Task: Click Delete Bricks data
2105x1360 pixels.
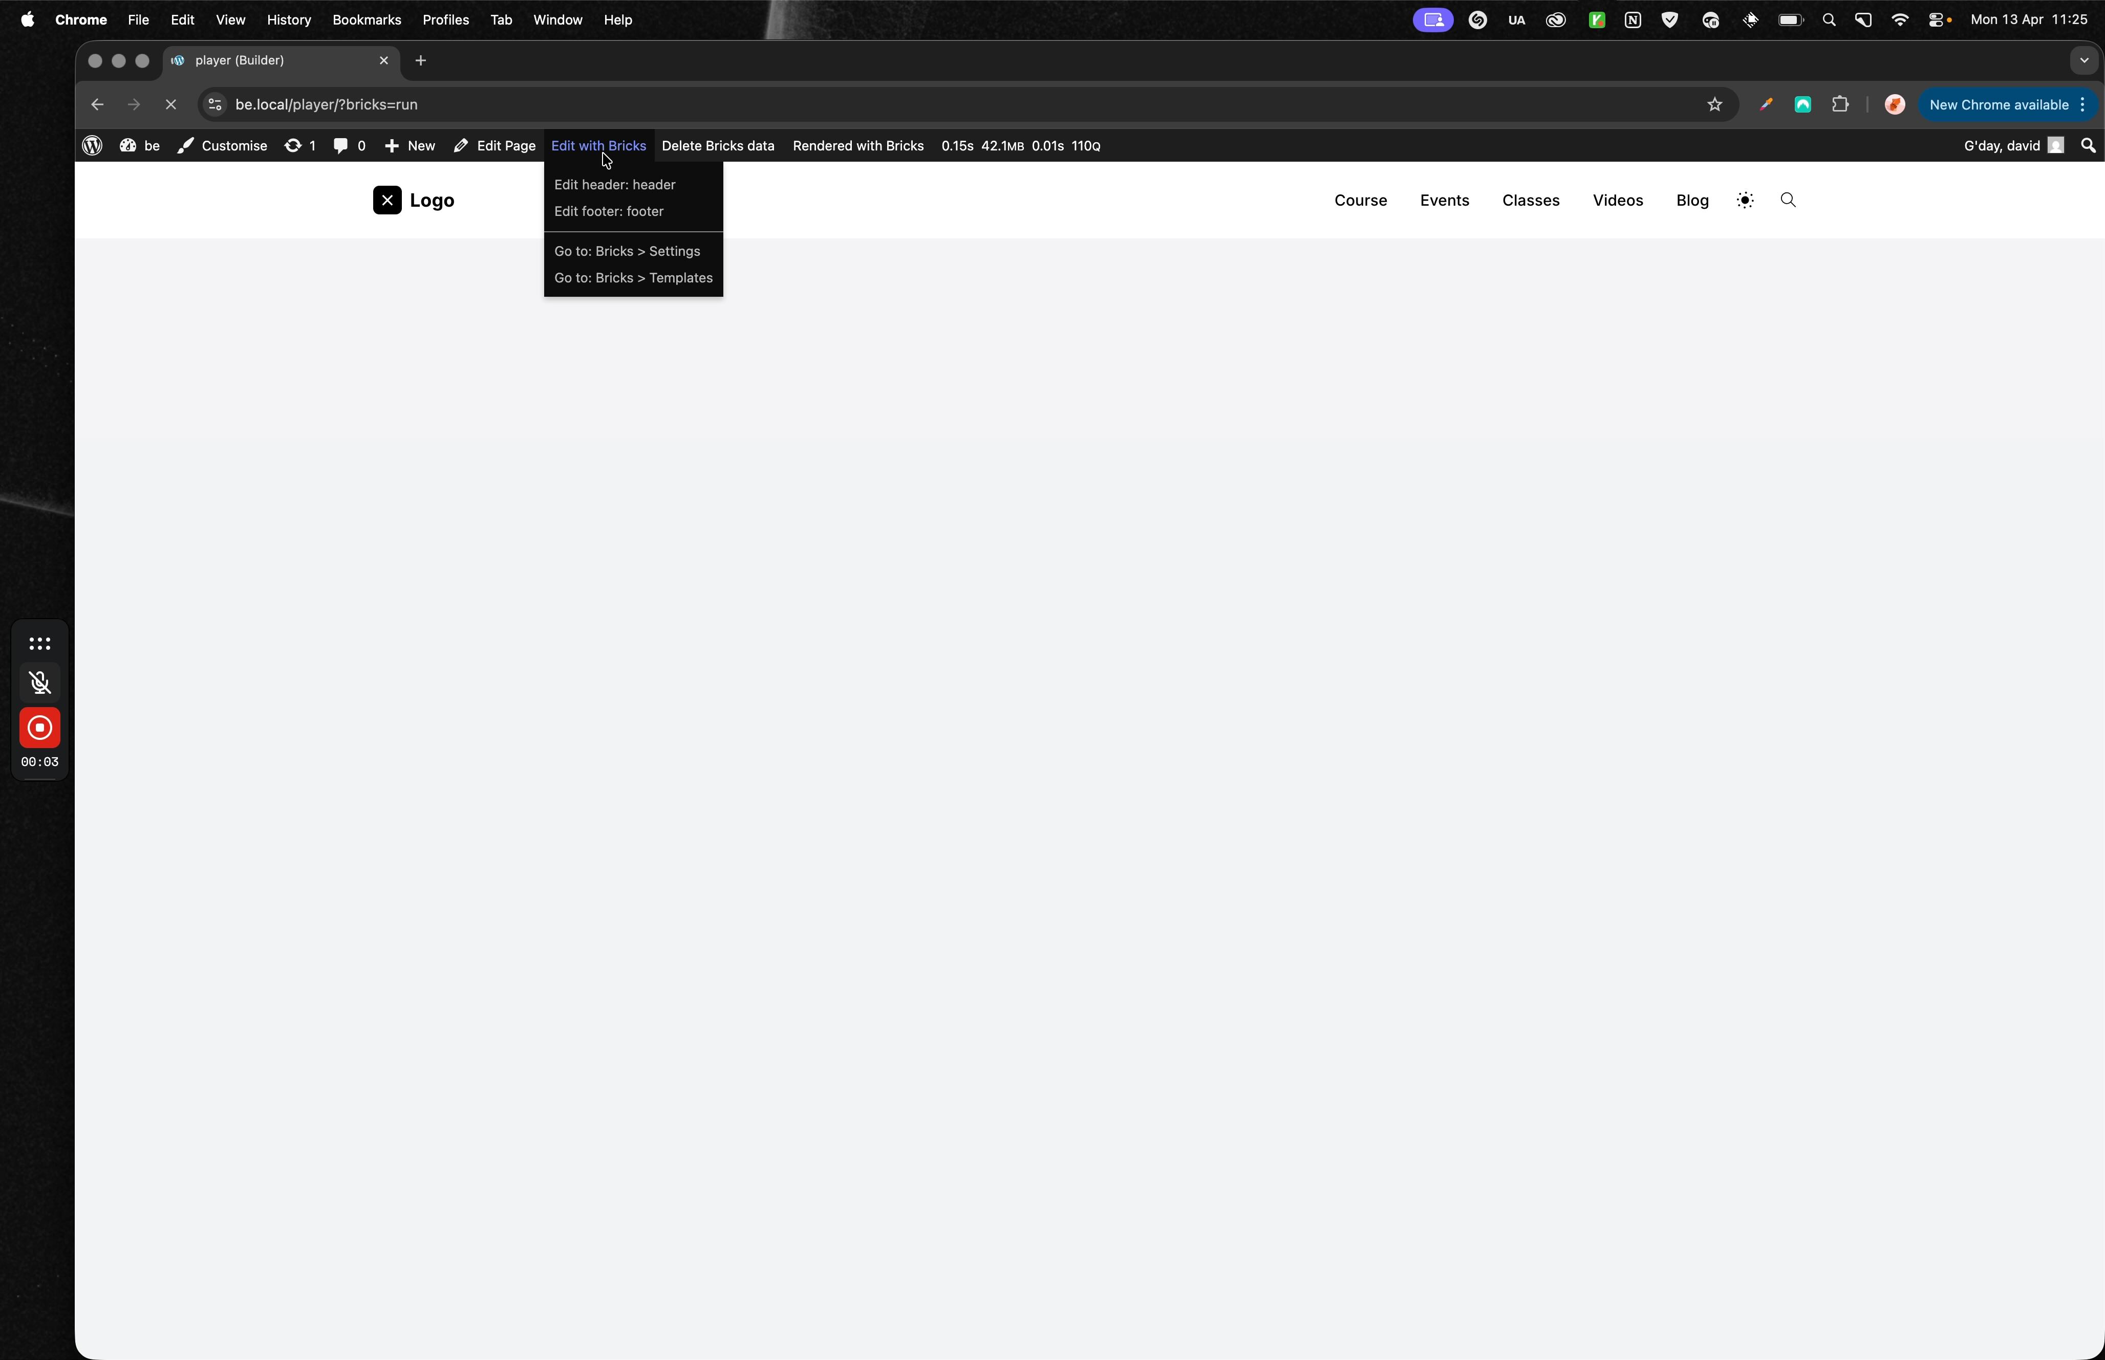Action: pyautogui.click(x=717, y=146)
